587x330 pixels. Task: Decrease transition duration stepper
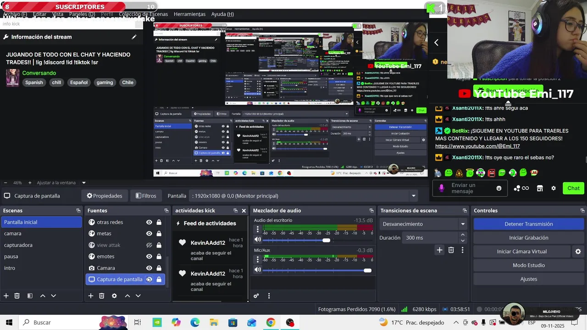click(x=462, y=241)
